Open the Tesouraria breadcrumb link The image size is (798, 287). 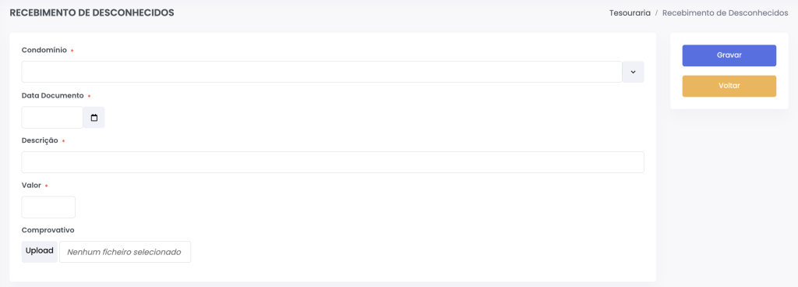point(630,13)
